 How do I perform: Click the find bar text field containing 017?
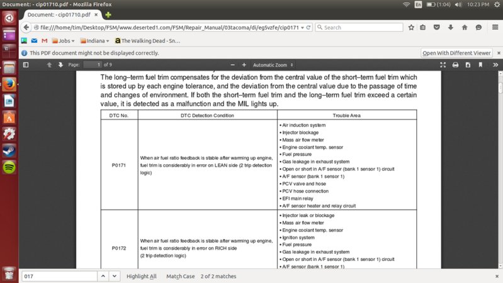(x=59, y=276)
